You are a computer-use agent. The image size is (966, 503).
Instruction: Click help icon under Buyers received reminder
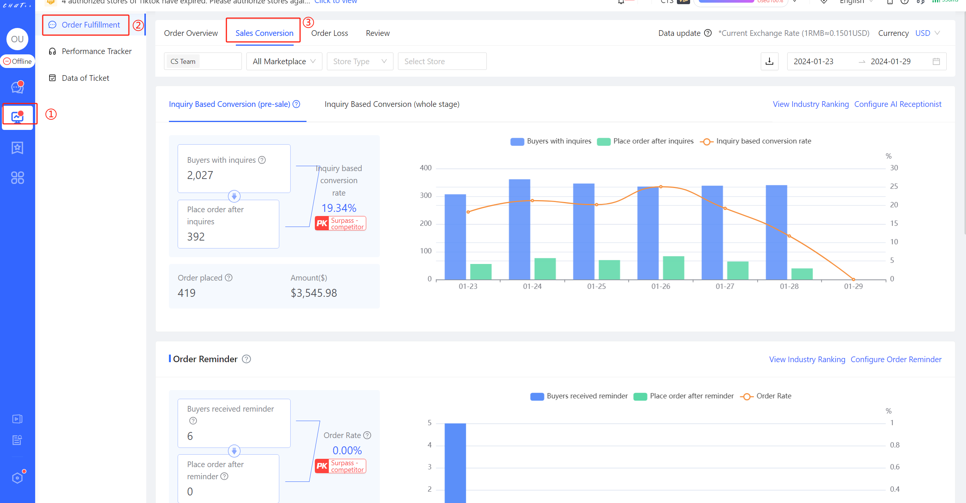pos(193,421)
